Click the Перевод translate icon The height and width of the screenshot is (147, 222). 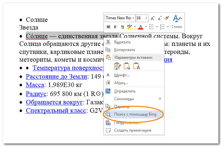coord(108,107)
